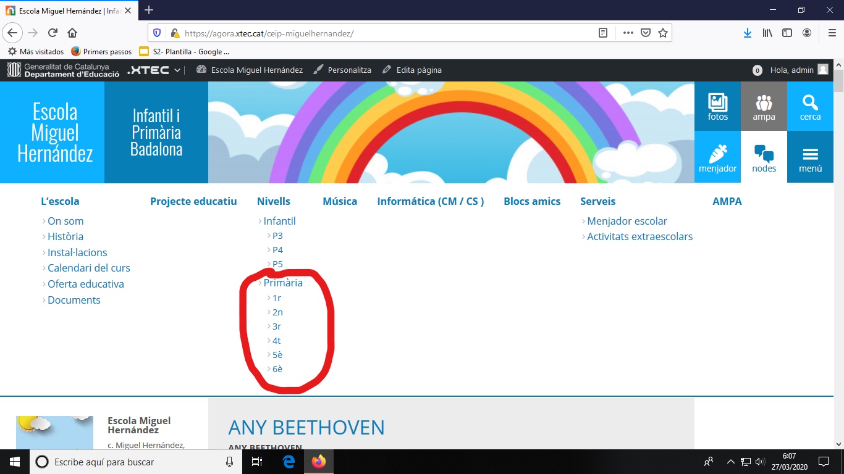The height and width of the screenshot is (474, 844).
Task: Toggle the reader view icon
Action: pyautogui.click(x=603, y=33)
